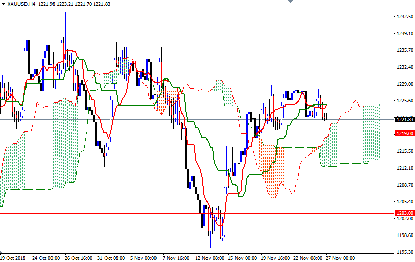The width and height of the screenshot is (415, 262).
Task: Select the red 1203.00 price level label
Action: [404, 213]
